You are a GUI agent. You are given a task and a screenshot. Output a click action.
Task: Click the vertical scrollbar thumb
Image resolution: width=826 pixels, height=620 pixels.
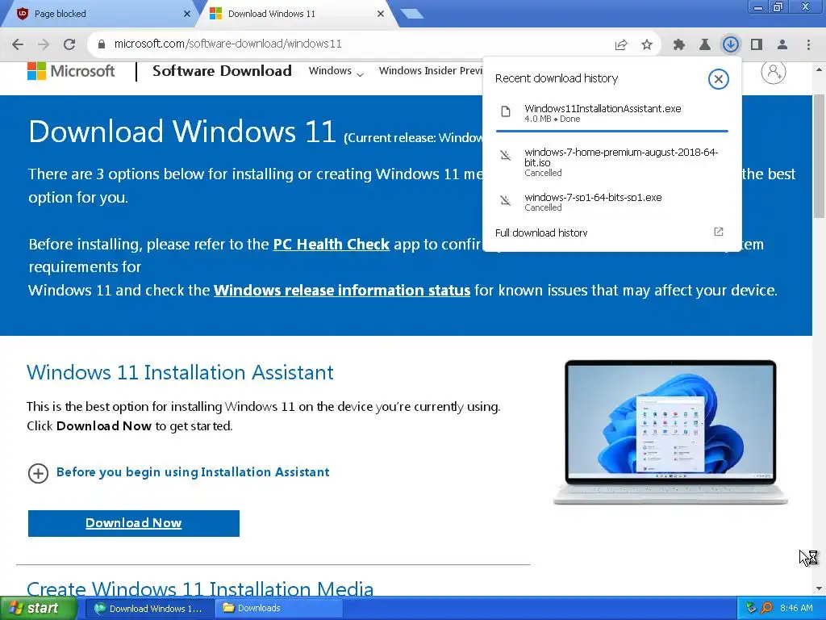click(x=820, y=156)
